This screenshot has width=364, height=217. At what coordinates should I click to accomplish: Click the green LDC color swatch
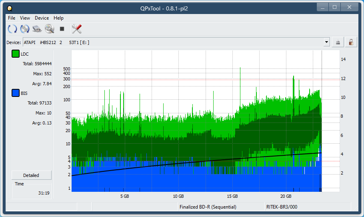[x=16, y=54]
